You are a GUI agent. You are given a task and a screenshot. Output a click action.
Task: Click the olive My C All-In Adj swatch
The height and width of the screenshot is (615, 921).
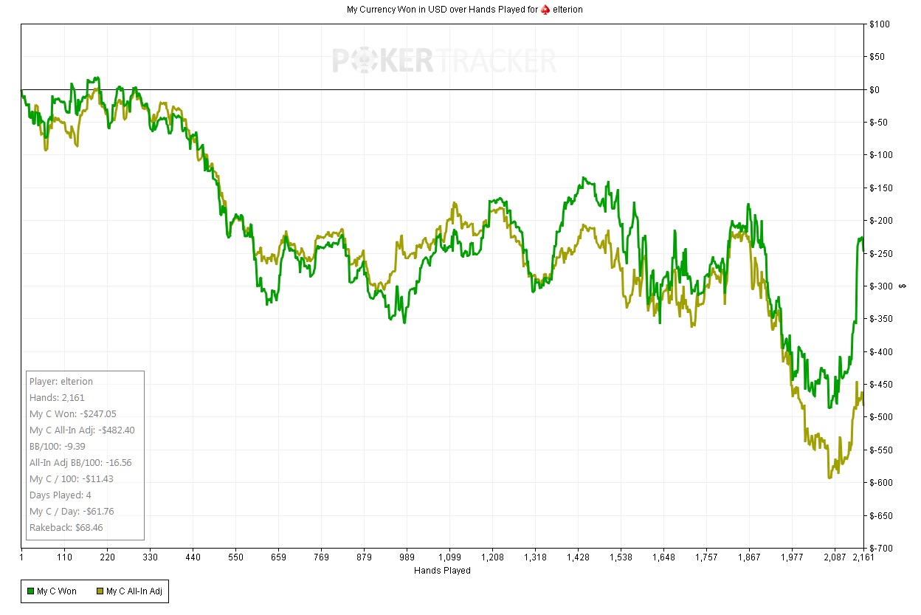[x=100, y=591]
